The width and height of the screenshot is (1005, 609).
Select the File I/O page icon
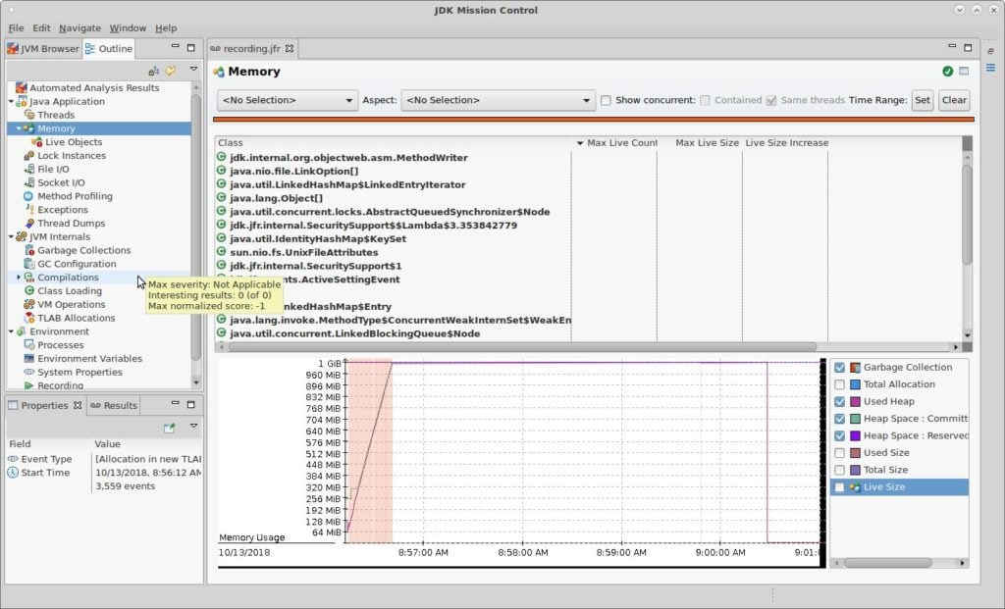tap(28, 169)
